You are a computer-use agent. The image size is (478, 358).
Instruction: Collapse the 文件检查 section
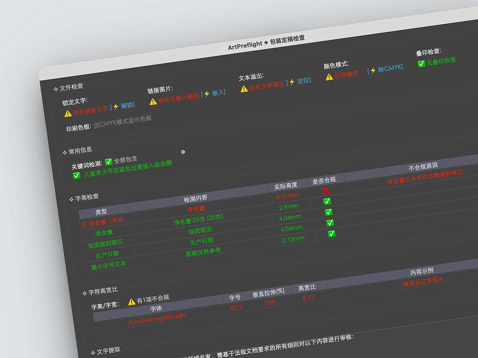pyautogui.click(x=56, y=89)
